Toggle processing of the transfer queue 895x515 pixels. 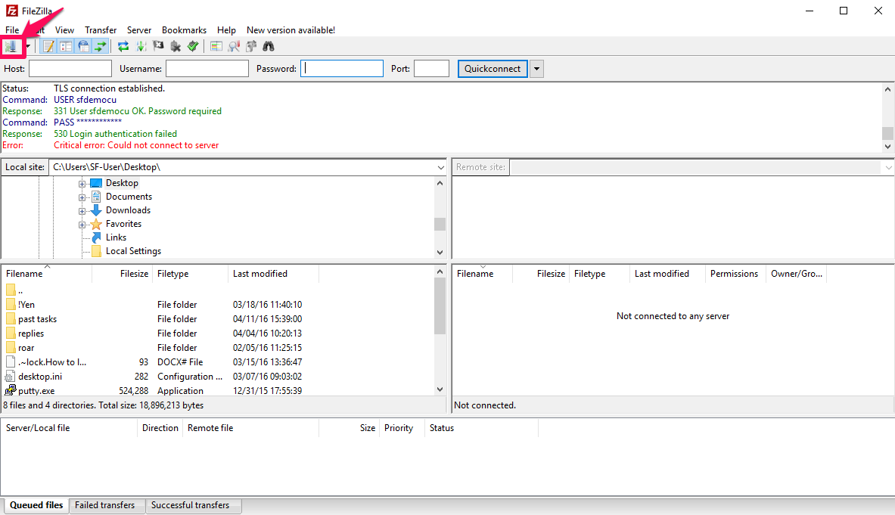tap(141, 46)
